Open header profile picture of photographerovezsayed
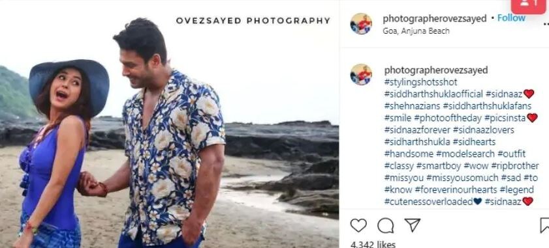549x248 pixels. coord(361,23)
